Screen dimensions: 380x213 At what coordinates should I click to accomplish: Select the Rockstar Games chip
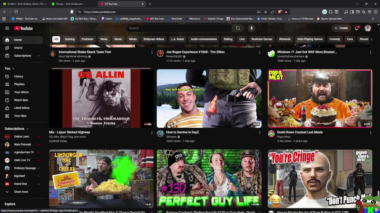coord(262,39)
